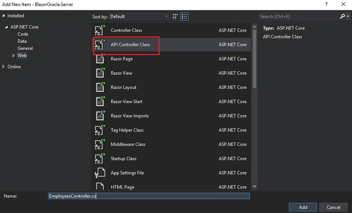The width and height of the screenshot is (352, 213).
Task: Select 'Controller Class' template name
Action: click(x=126, y=30)
